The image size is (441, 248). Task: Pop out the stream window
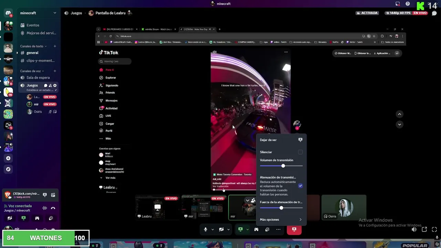[x=424, y=229]
